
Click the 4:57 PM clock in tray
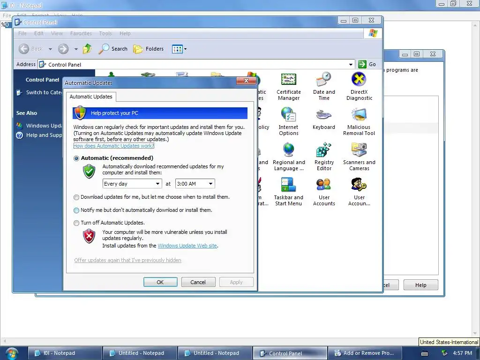click(x=462, y=353)
